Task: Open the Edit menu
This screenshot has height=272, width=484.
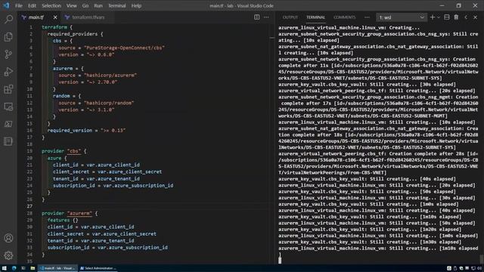Action: [32, 5]
